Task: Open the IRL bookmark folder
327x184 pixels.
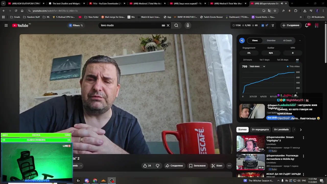Action: click(x=46, y=17)
